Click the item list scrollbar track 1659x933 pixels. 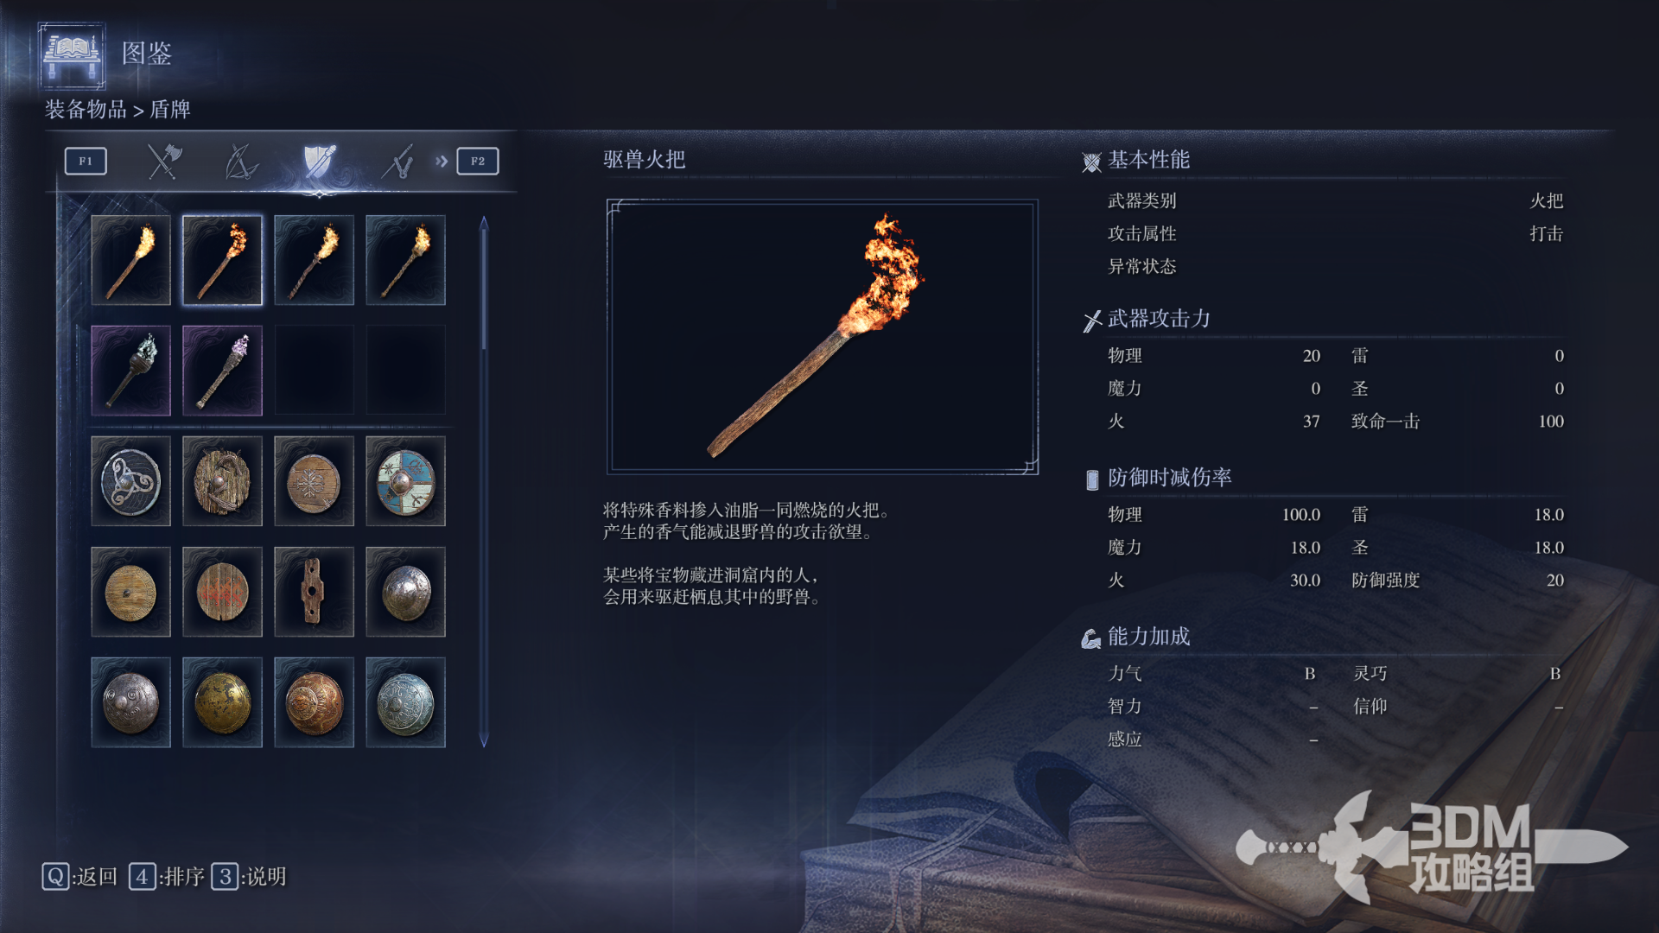click(484, 481)
